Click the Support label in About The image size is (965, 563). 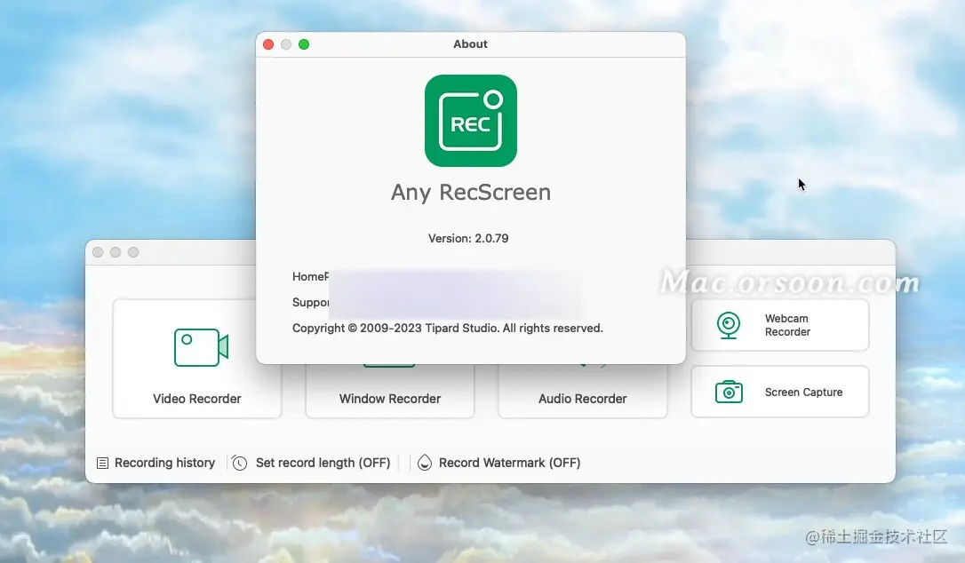(311, 303)
